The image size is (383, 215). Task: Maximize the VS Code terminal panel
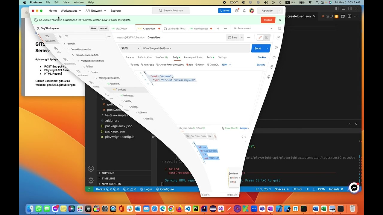pyautogui.click(x=349, y=124)
